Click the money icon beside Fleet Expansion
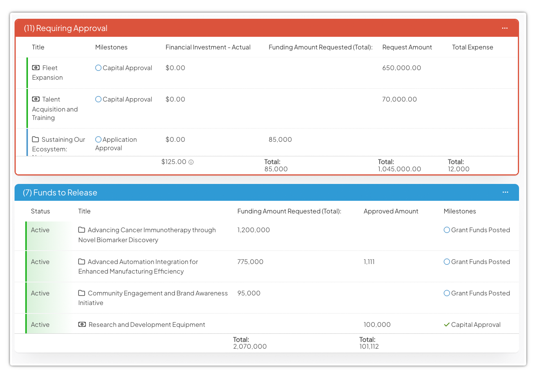Viewport: 537px width, 374px height. point(36,68)
